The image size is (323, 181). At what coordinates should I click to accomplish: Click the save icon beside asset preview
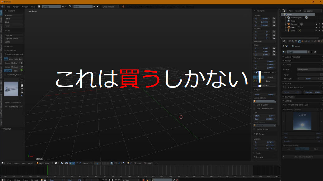(22, 85)
